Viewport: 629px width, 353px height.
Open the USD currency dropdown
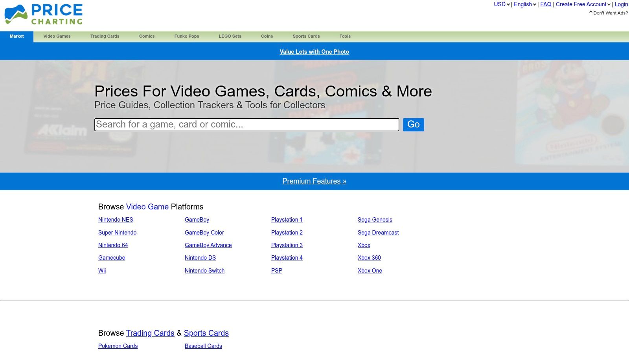[x=502, y=4]
